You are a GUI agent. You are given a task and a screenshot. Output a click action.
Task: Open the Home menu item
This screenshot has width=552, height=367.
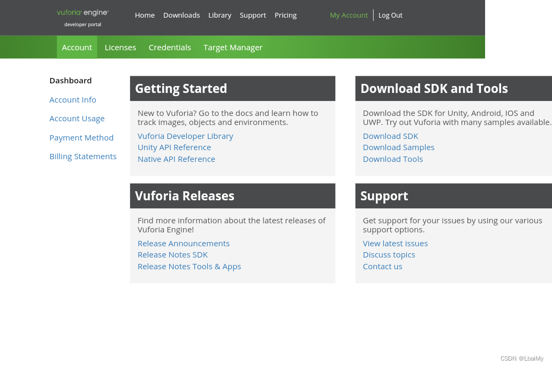[145, 15]
